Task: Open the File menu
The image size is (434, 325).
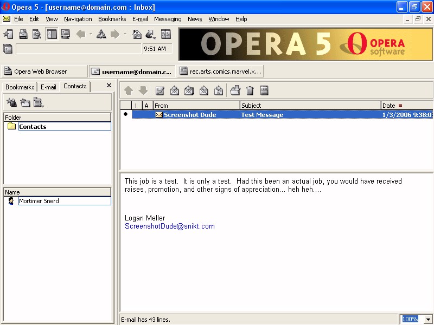Action: pos(18,19)
